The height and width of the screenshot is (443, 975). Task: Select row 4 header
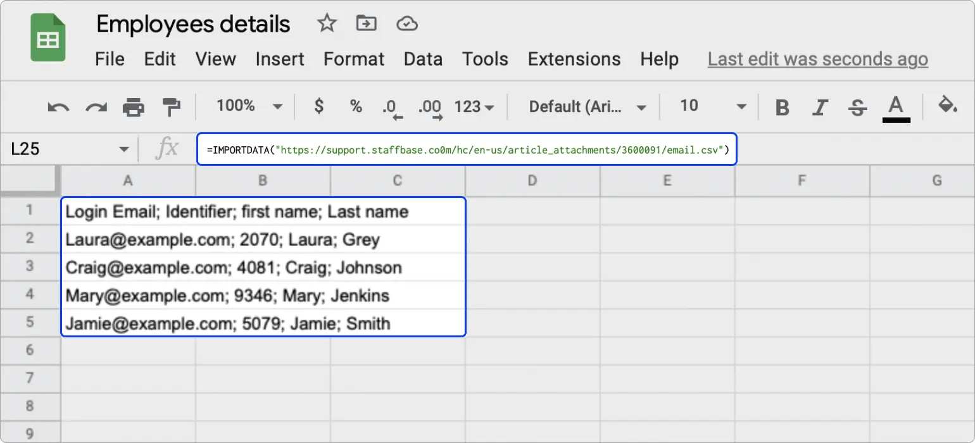click(x=30, y=295)
